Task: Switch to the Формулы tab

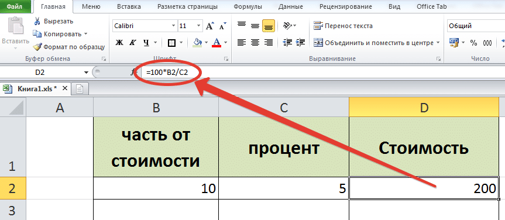Action: [248, 6]
